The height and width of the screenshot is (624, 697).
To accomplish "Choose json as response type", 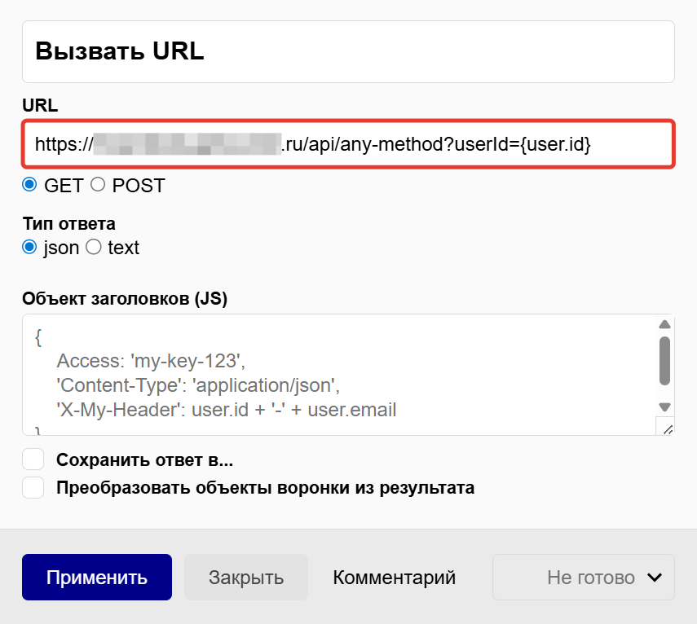I will 30,247.
